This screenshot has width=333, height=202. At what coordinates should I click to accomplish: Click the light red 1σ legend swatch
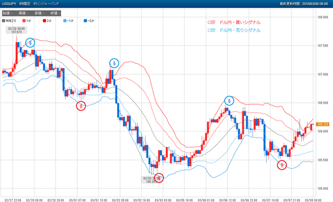(24, 21)
